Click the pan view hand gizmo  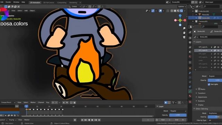pyautogui.click(x=184, y=33)
